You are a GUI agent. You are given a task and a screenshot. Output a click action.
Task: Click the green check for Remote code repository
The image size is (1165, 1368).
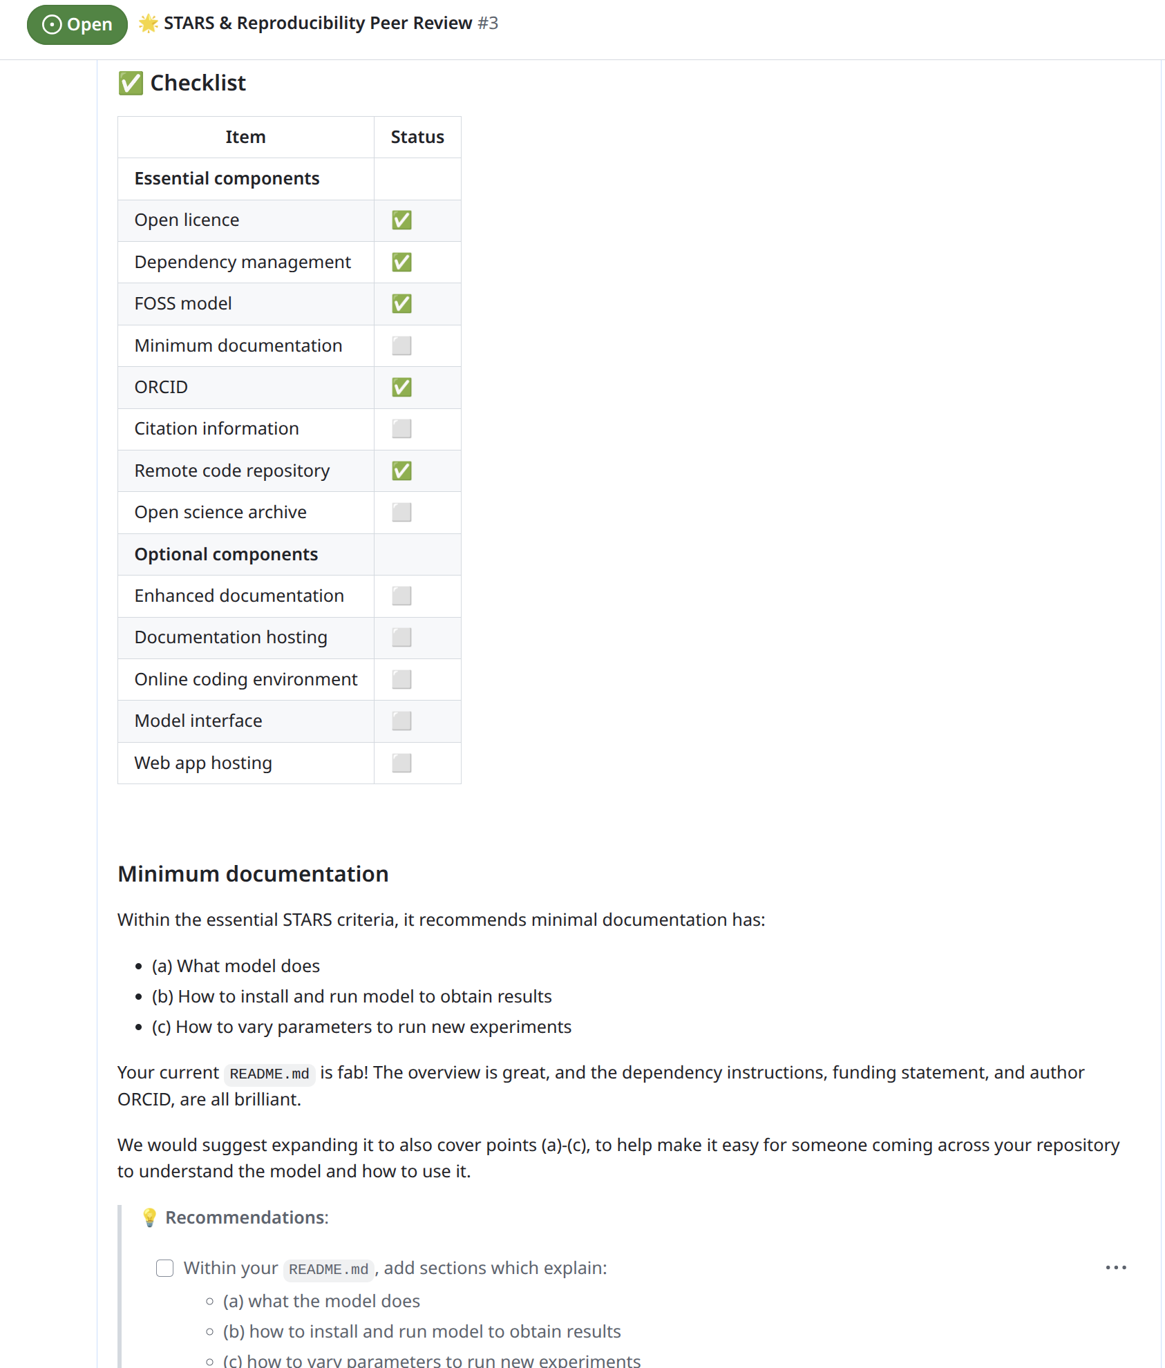tap(401, 471)
